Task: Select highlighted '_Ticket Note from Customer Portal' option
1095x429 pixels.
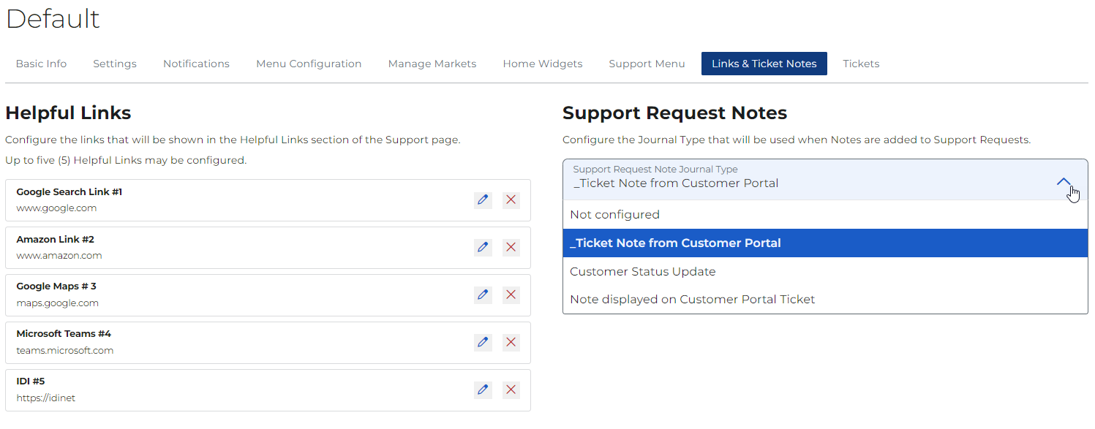Action: coord(675,243)
